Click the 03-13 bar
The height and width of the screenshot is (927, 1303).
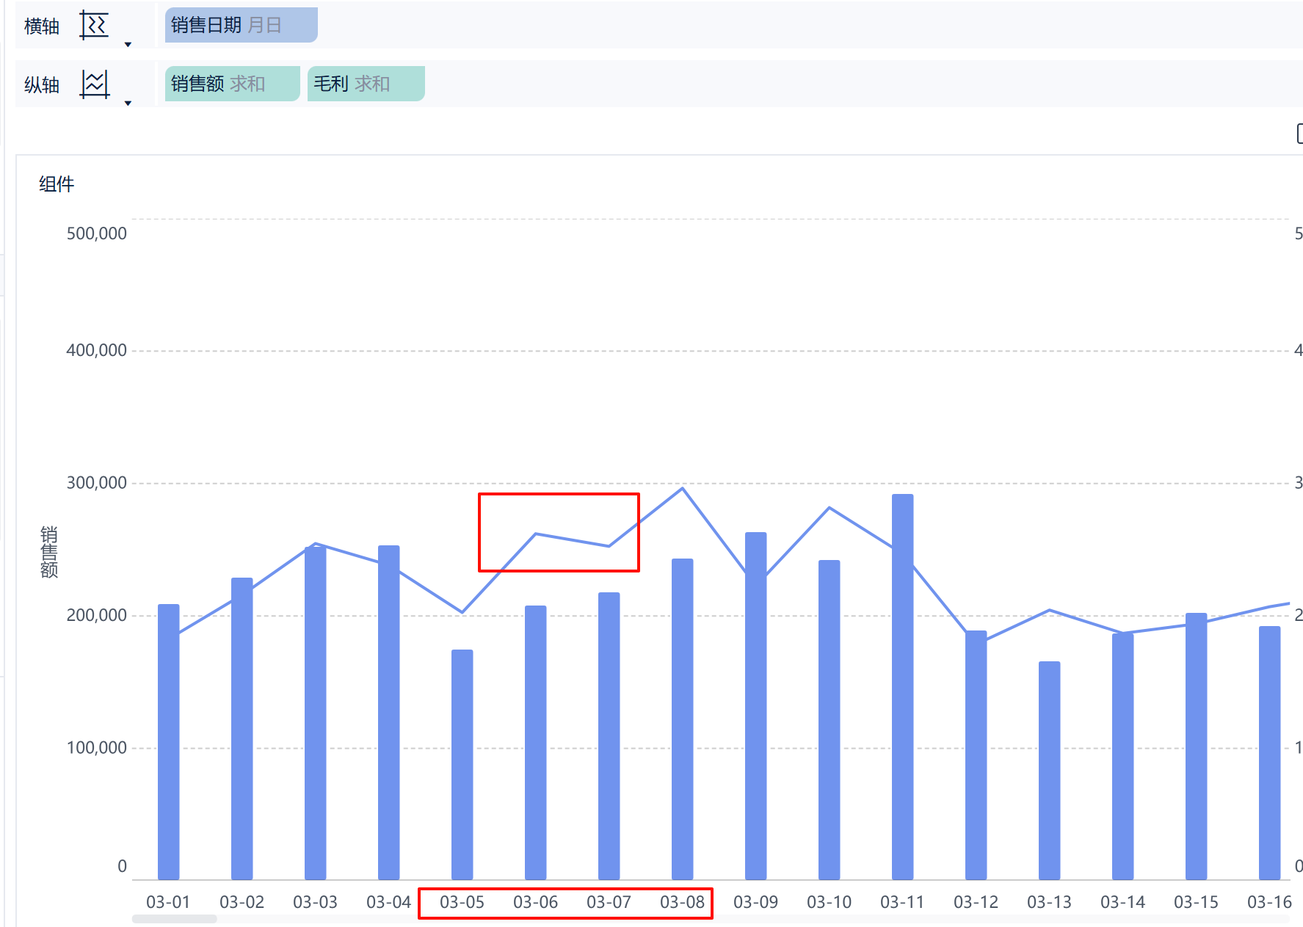[x=1050, y=771]
